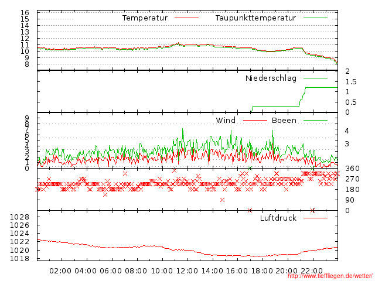Screen dimensions: 375x281
Task: Click the red Wind legend line
Action: (255, 120)
